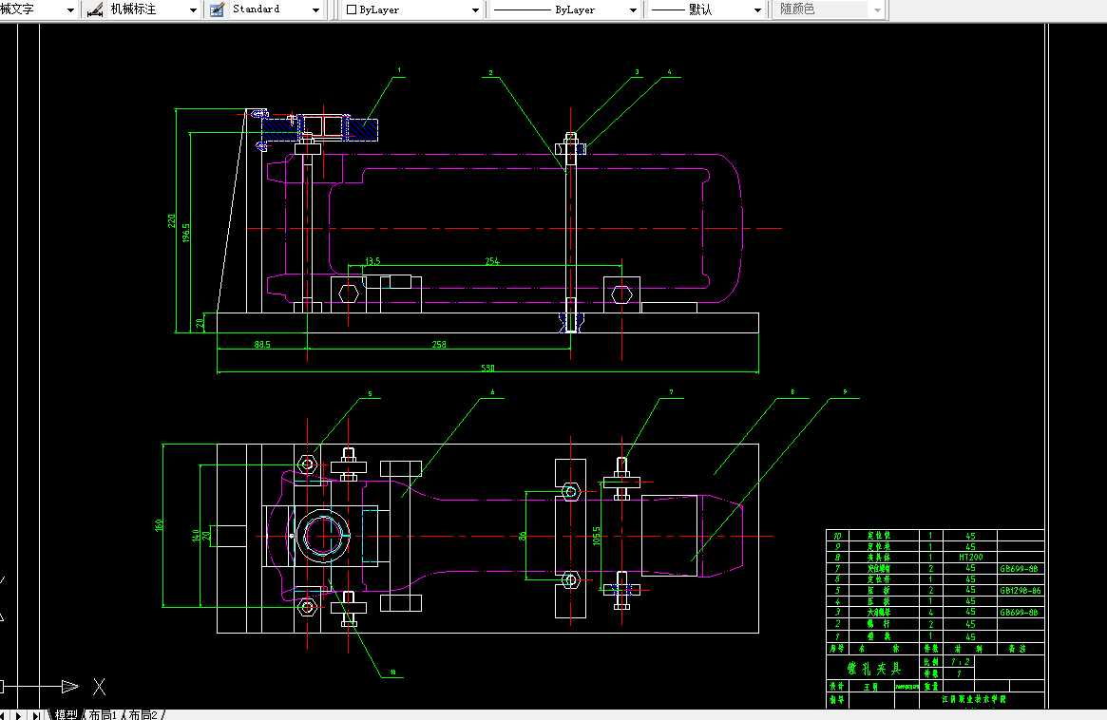Click balloon number 7 in the plan view
Screen dimensions: 1107x720
click(671, 392)
